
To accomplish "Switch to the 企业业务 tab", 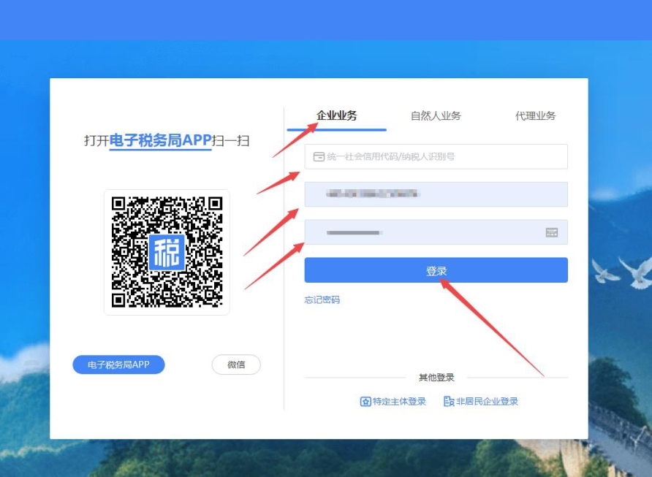I will [336, 115].
